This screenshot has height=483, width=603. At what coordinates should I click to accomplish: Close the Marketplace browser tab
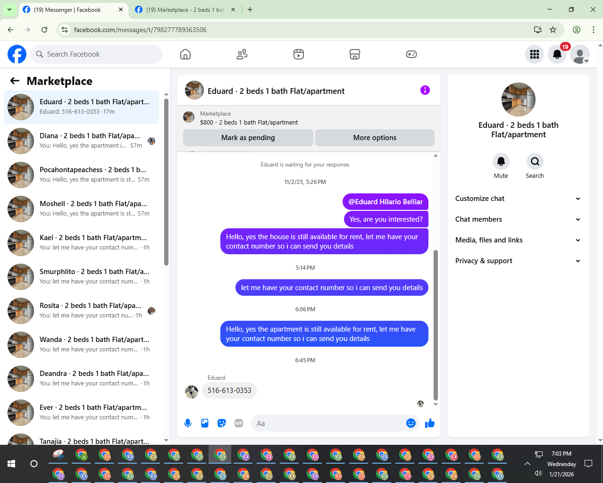[233, 9]
